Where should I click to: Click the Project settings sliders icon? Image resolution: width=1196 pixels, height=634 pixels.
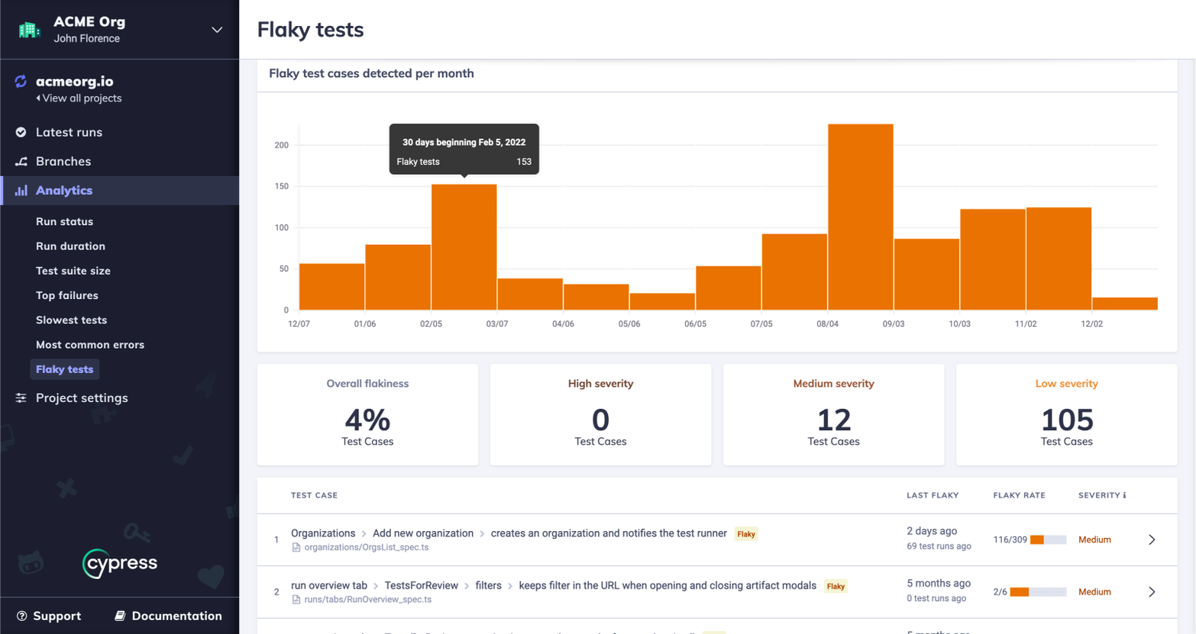tap(21, 398)
